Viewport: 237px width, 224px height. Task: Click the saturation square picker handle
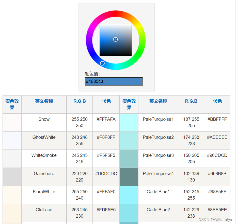click(x=116, y=39)
